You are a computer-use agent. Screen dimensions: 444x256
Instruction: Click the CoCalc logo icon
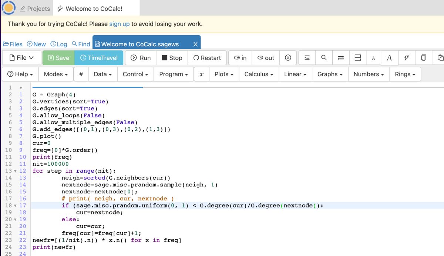point(8,7)
